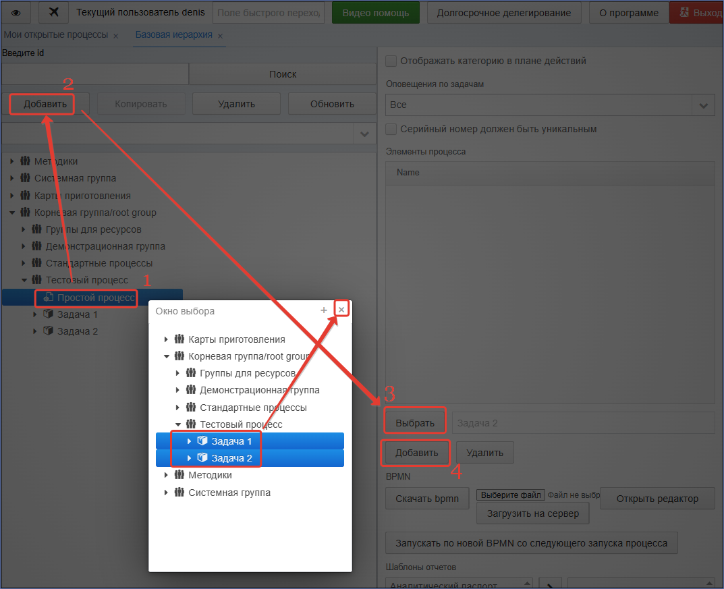Image resolution: width=724 pixels, height=589 pixels.
Task: Tick Серийный номер должен быть уникальным checkbox
Action: [391, 130]
